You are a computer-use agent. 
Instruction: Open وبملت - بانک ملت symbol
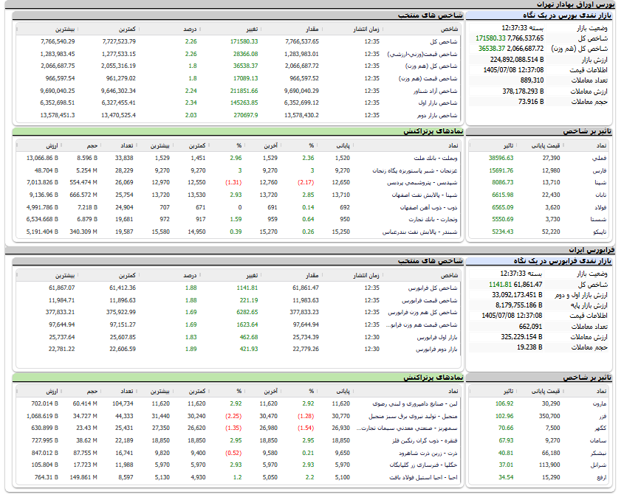[x=436, y=159]
